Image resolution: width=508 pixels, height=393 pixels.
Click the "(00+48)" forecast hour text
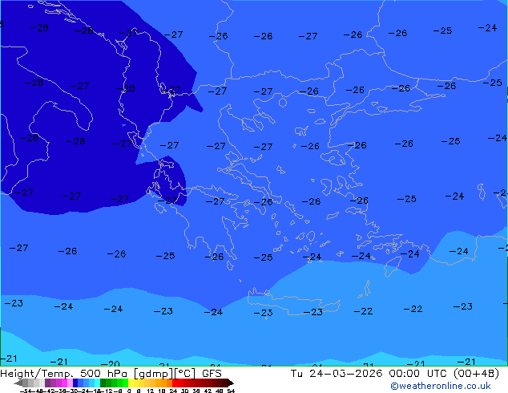(x=476, y=374)
